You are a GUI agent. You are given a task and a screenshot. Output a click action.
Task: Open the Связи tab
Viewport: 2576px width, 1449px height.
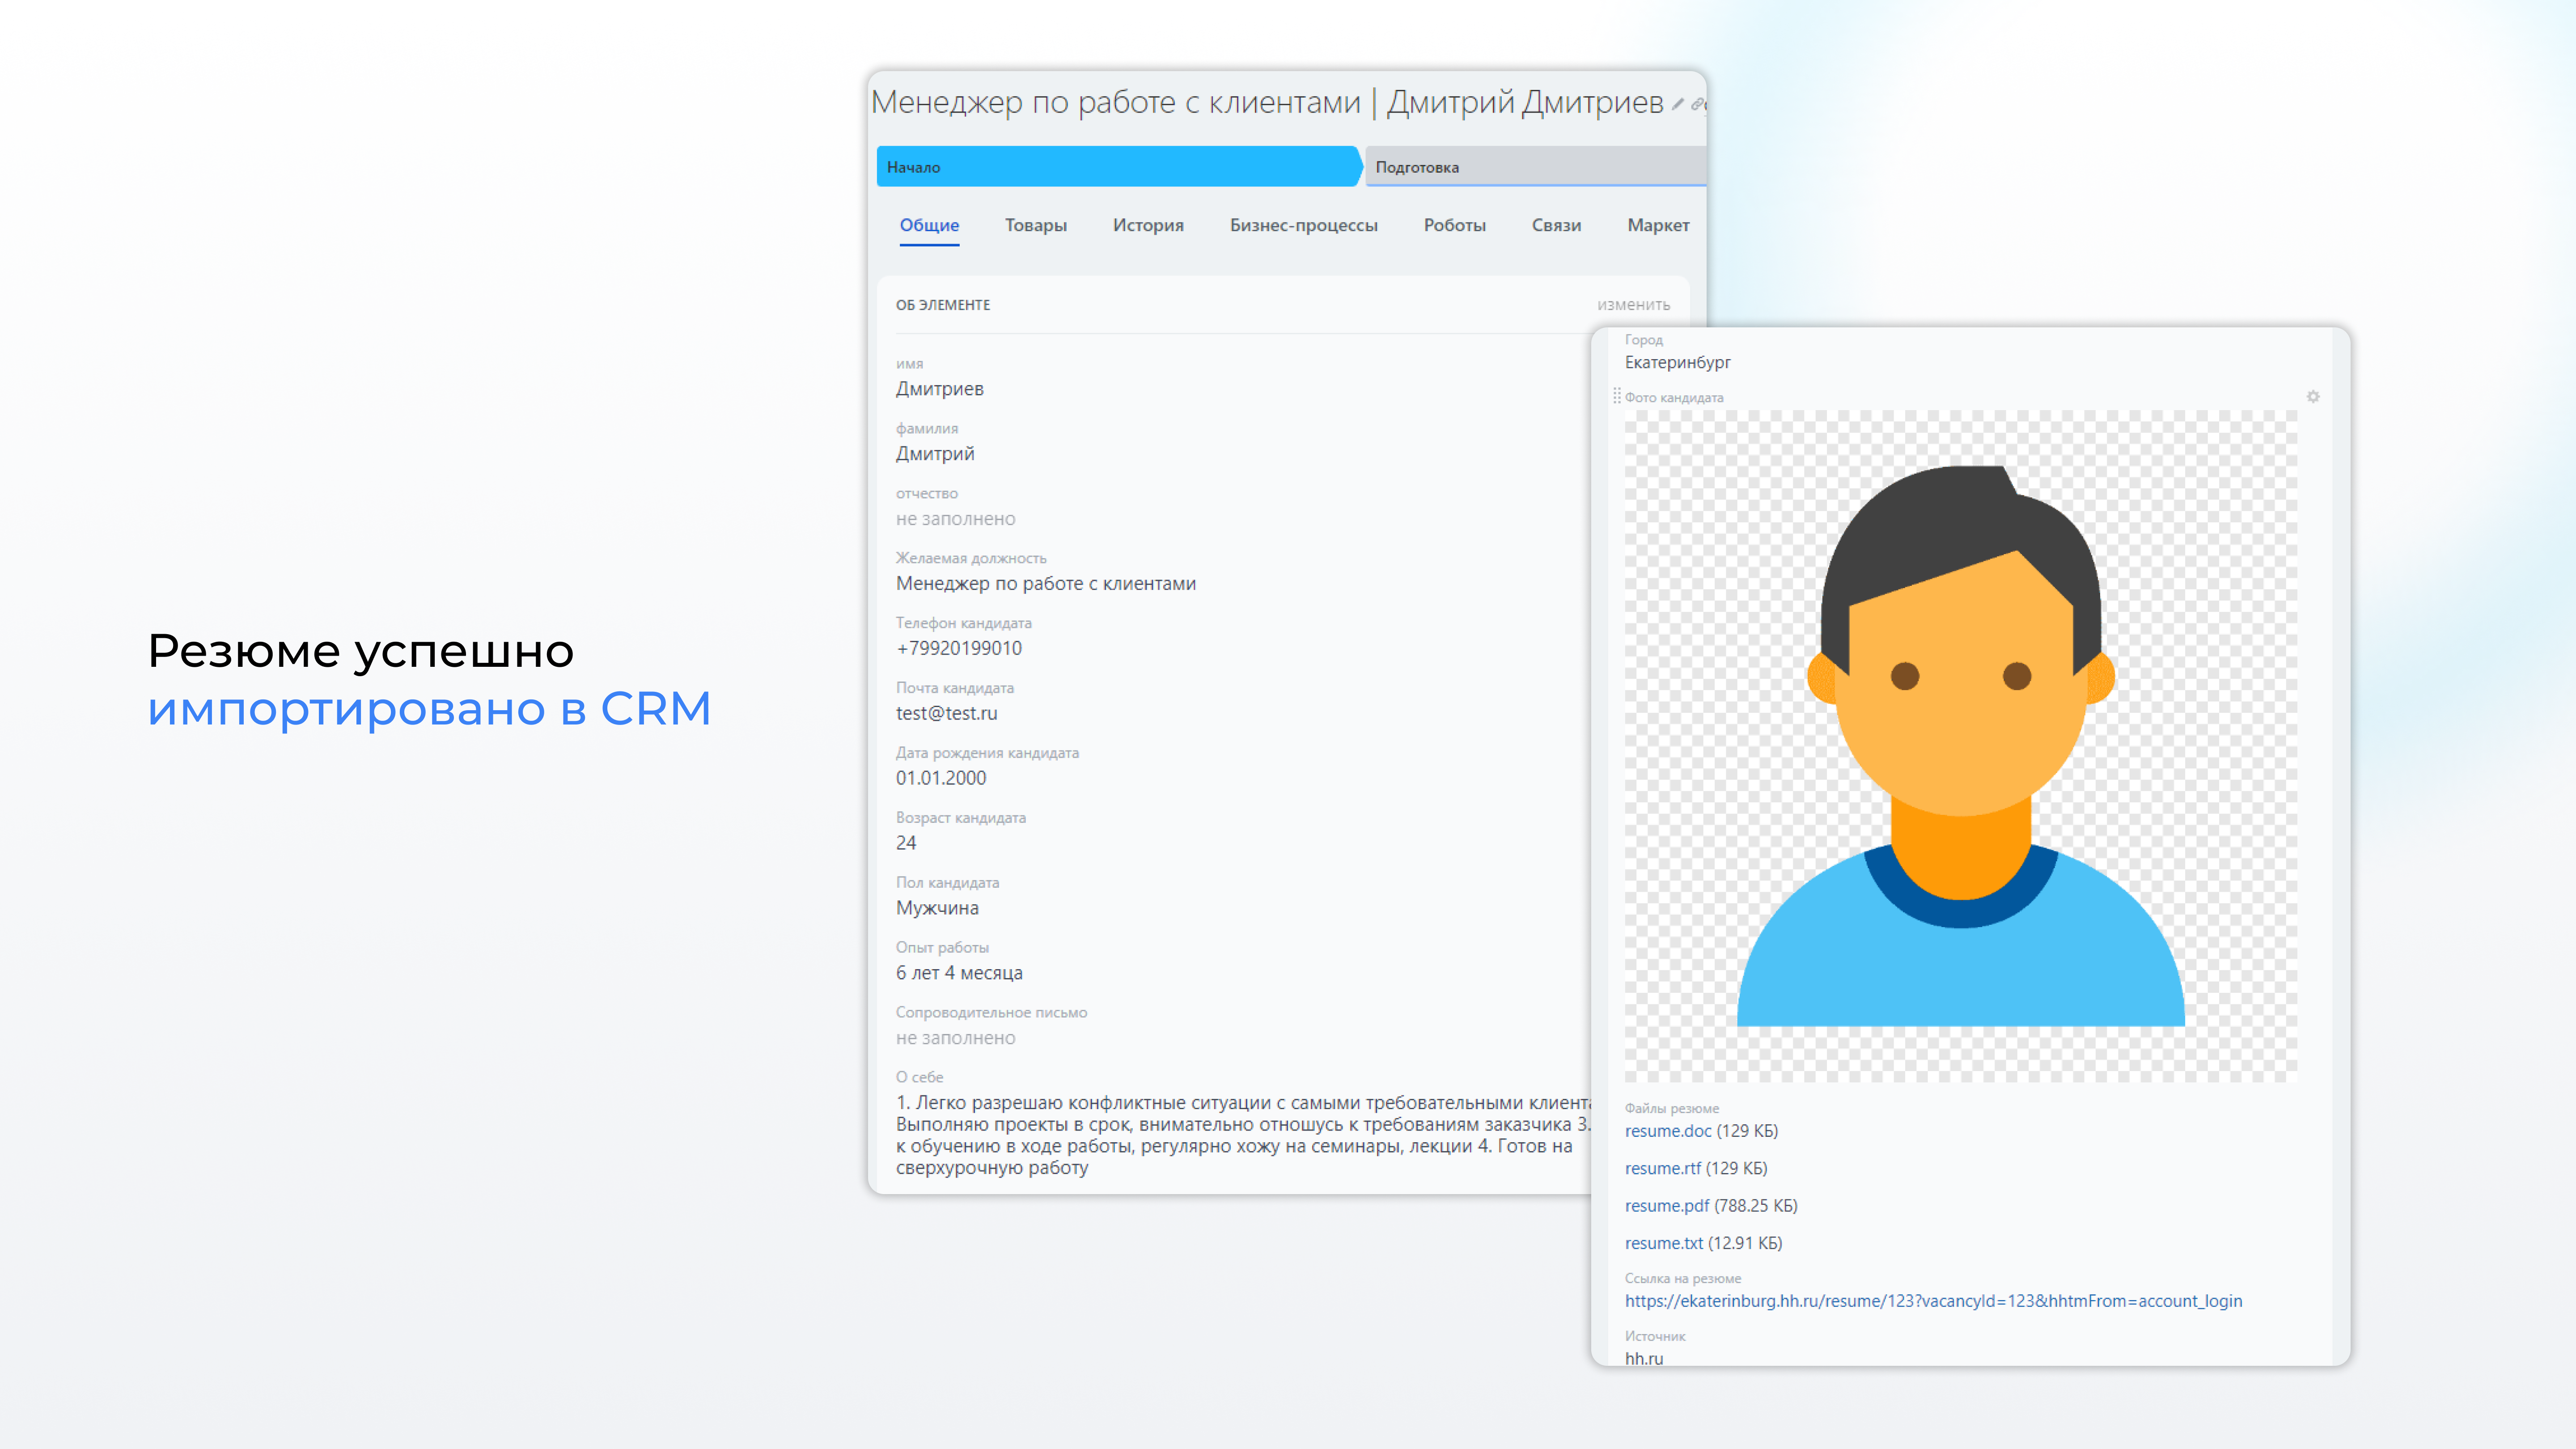[1556, 225]
